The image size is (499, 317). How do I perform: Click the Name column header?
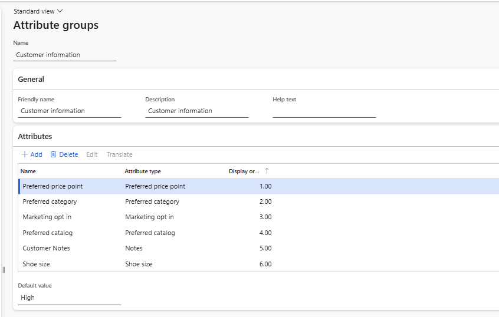pos(28,171)
